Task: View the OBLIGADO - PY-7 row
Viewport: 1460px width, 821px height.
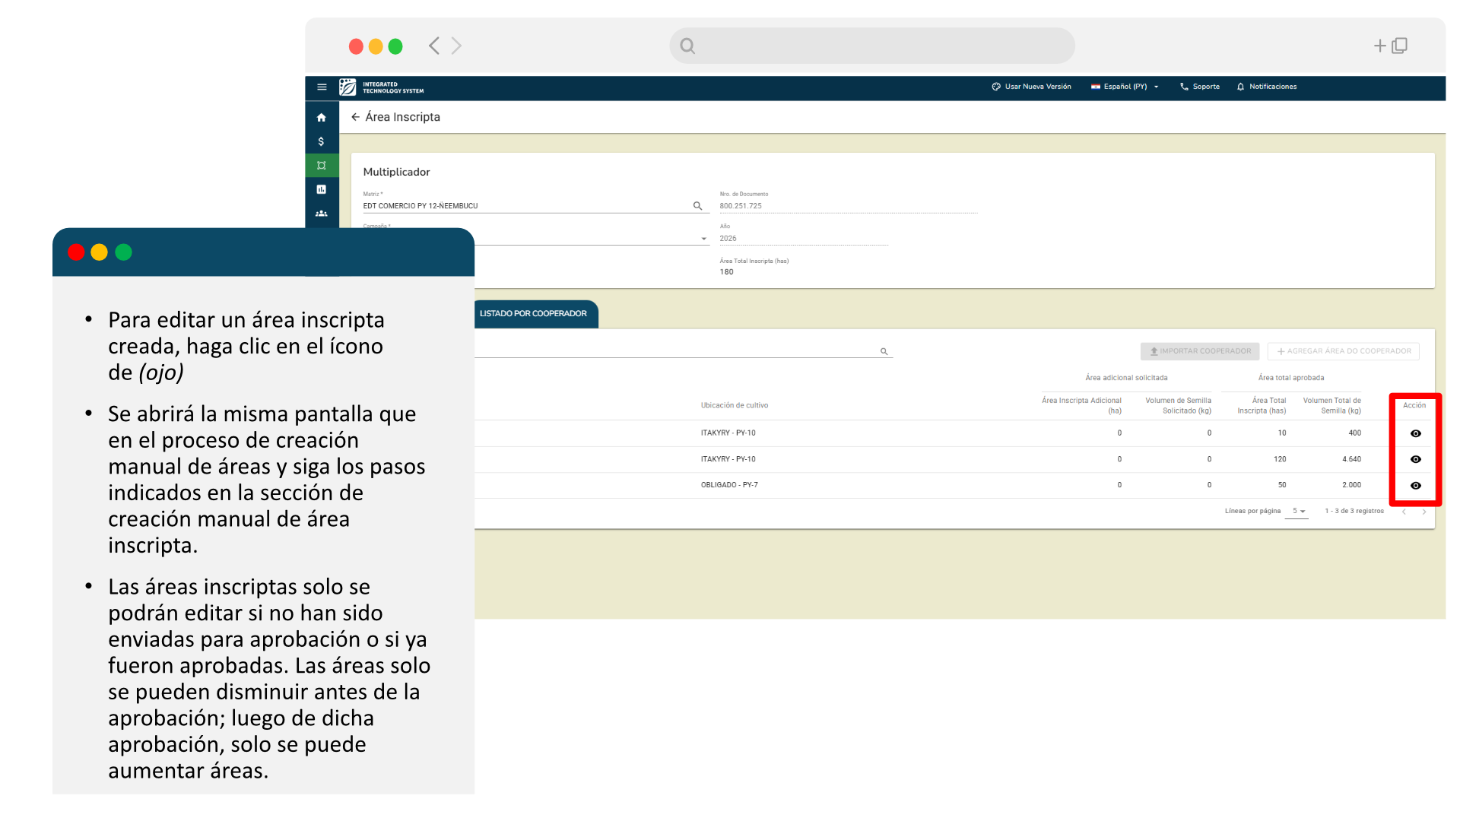Action: tap(1415, 485)
